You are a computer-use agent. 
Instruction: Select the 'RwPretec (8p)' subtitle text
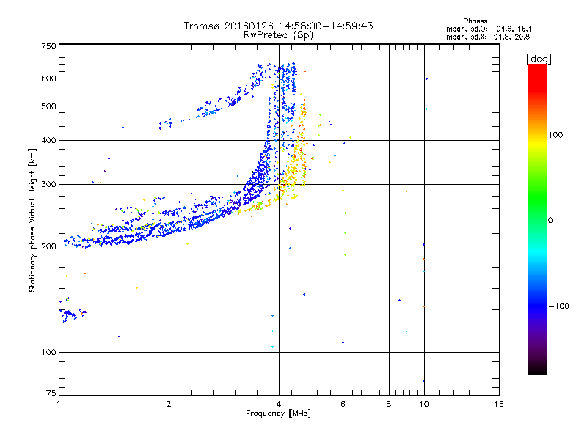coord(278,35)
